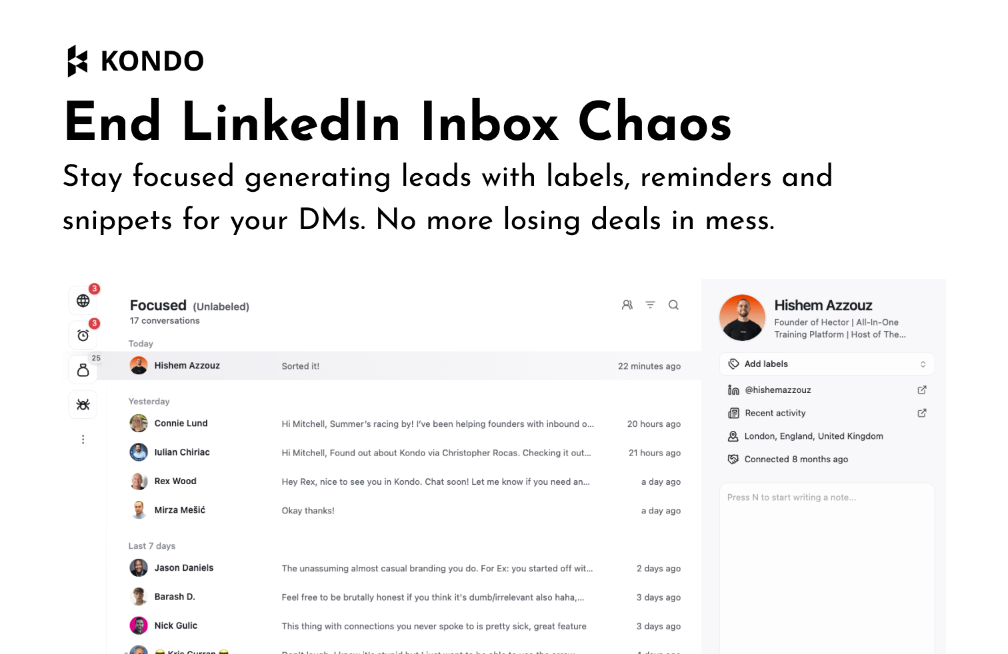This screenshot has width=1008, height=654.
Task: Open Recent activity external link icon
Action: pyautogui.click(x=922, y=413)
